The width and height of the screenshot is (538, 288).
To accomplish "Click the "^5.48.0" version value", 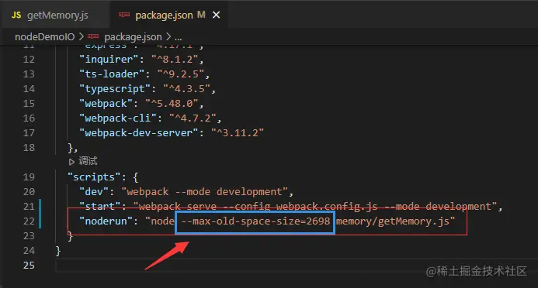I will [x=172, y=104].
